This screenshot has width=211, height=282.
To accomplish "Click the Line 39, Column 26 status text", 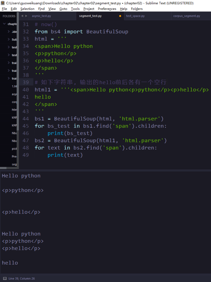I will [x=22, y=278].
